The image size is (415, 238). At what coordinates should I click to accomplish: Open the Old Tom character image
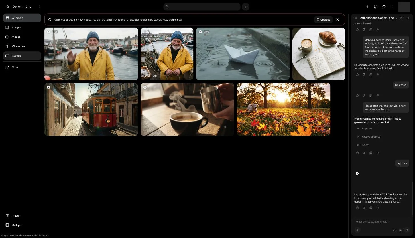(167, 54)
